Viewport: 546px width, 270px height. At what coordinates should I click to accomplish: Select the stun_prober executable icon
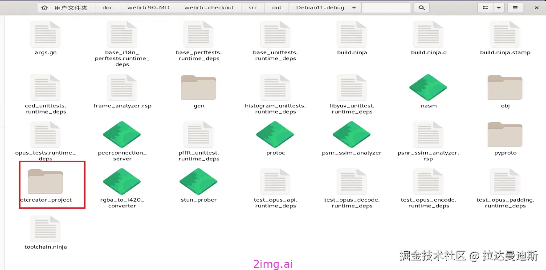tap(199, 182)
